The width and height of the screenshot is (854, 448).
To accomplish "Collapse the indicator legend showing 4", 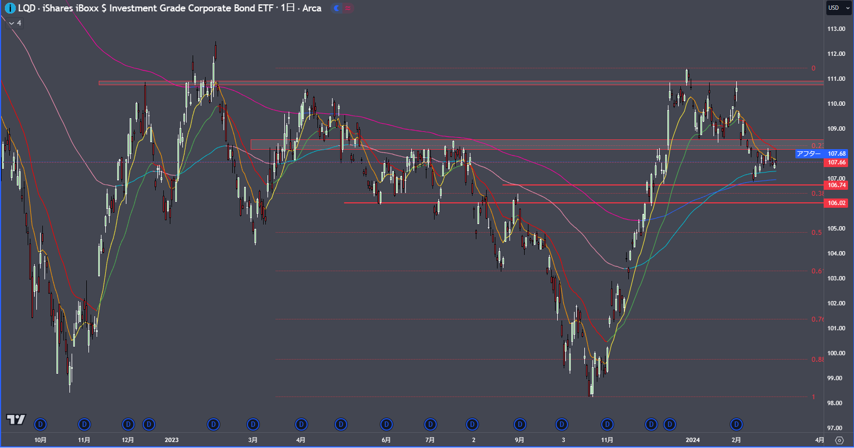I will pos(15,23).
